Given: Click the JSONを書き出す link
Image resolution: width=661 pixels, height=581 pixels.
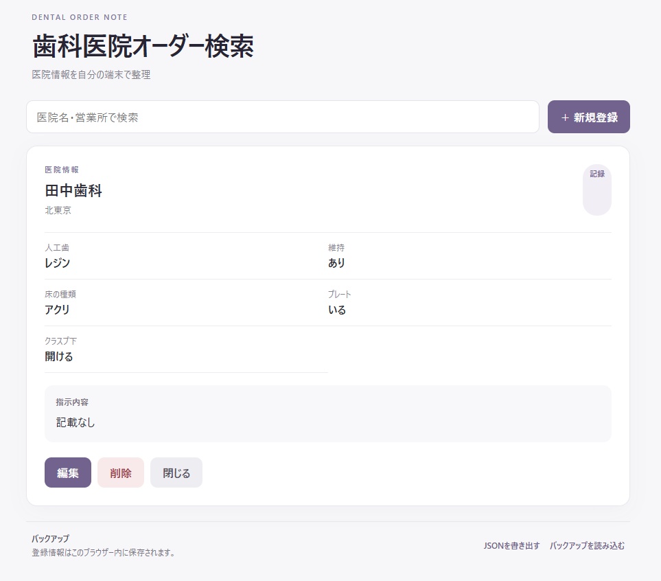Looking at the screenshot, I should 511,545.
